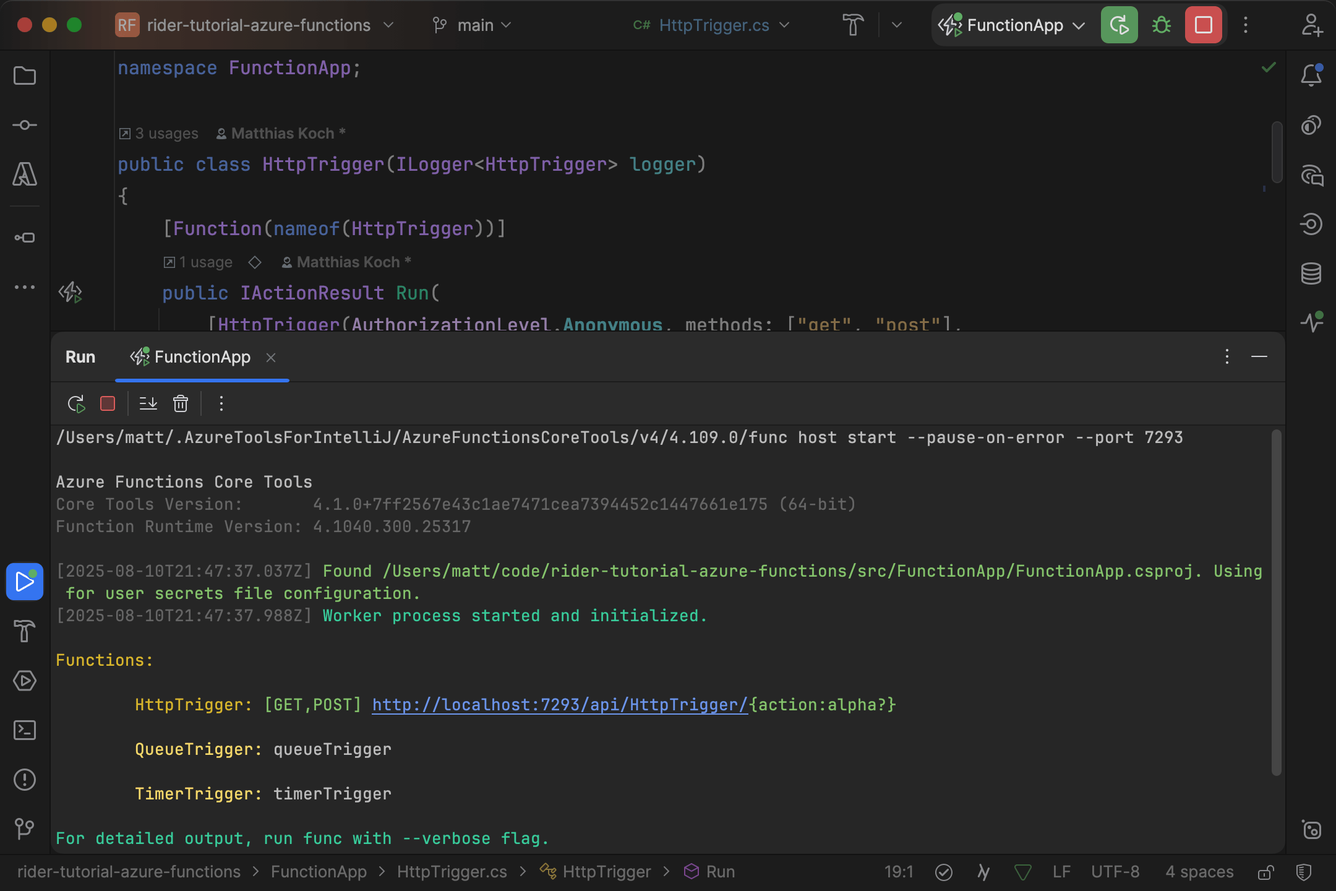Image resolution: width=1336 pixels, height=891 pixels.
Task: Click the UTF-8 encoding status button
Action: tap(1115, 872)
